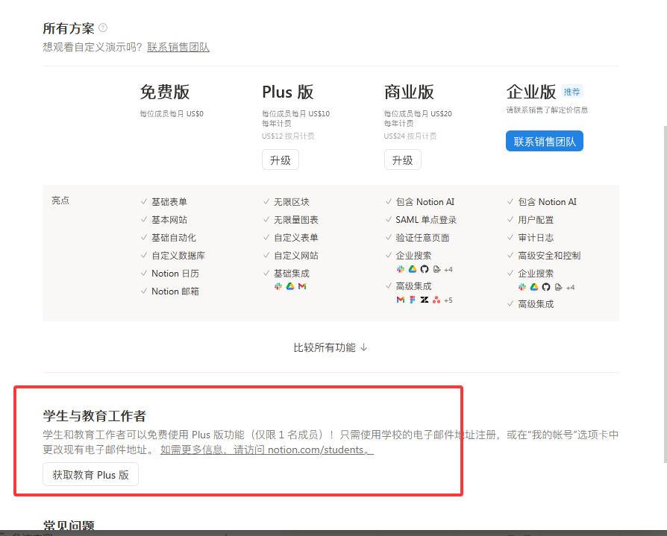The image size is (667, 536).
Task: Click 高级集成 in the 商业版 column
Action: pos(413,286)
